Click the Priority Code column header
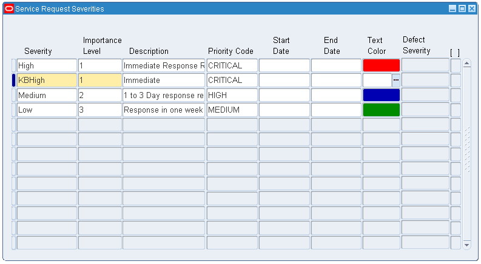Image resolution: width=481 pixels, height=264 pixels. (x=230, y=51)
